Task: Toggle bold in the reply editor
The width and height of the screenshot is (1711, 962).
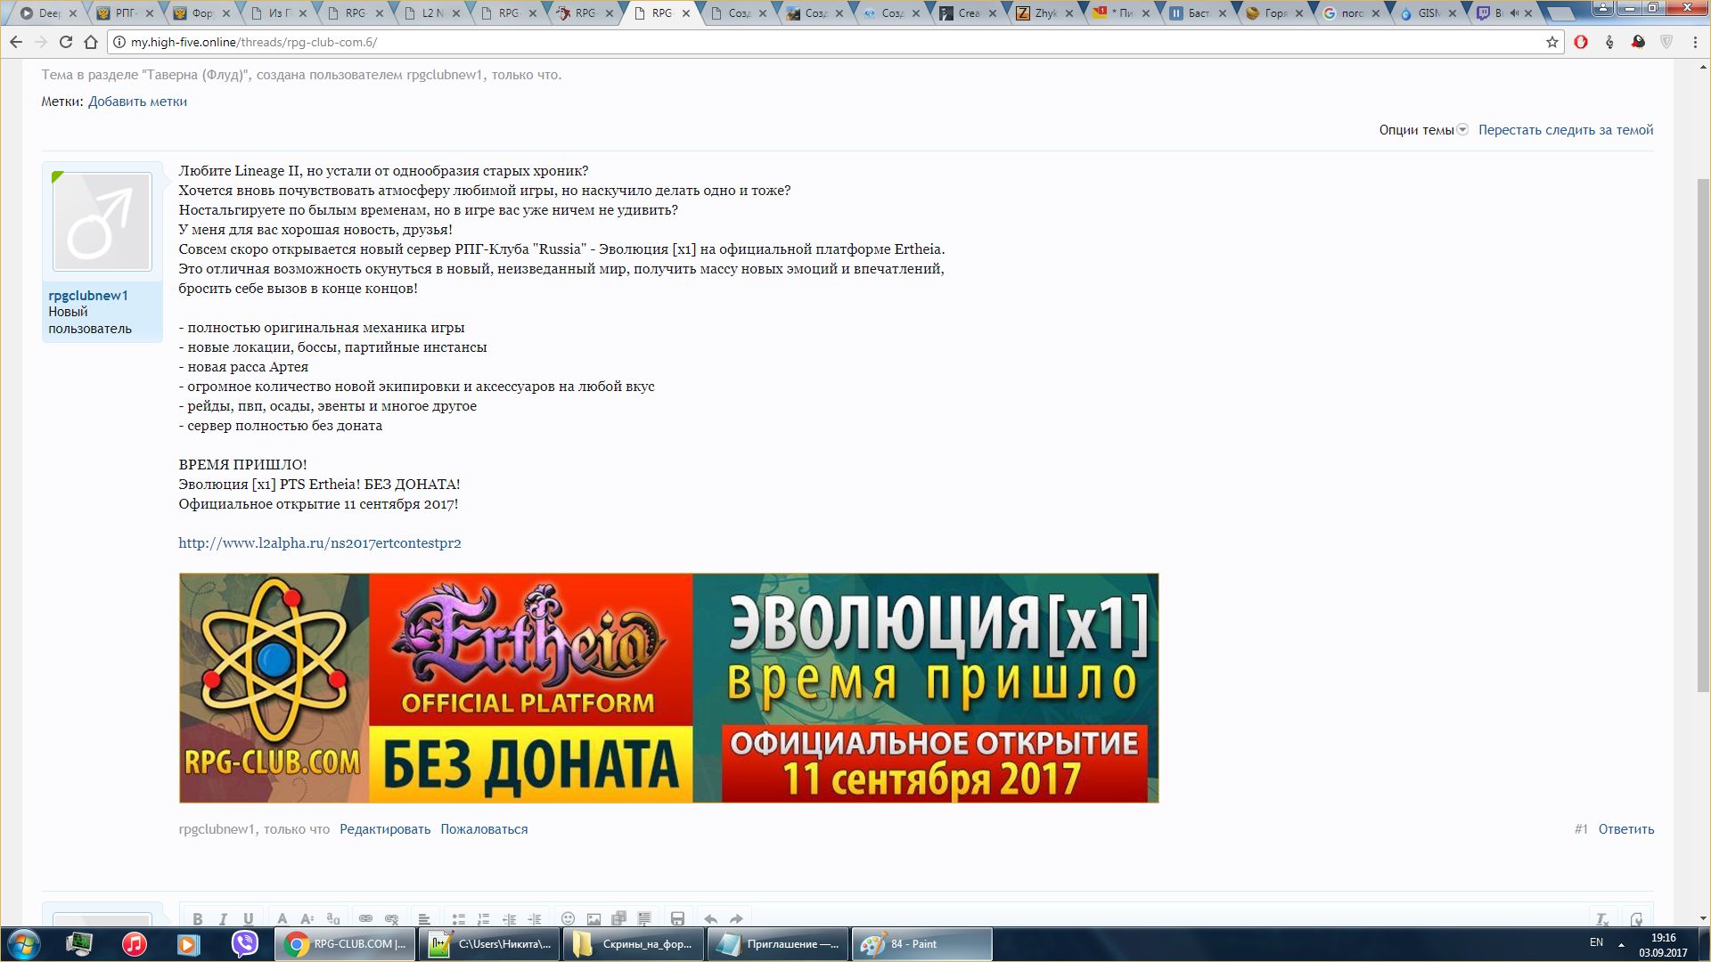Action: tap(198, 918)
